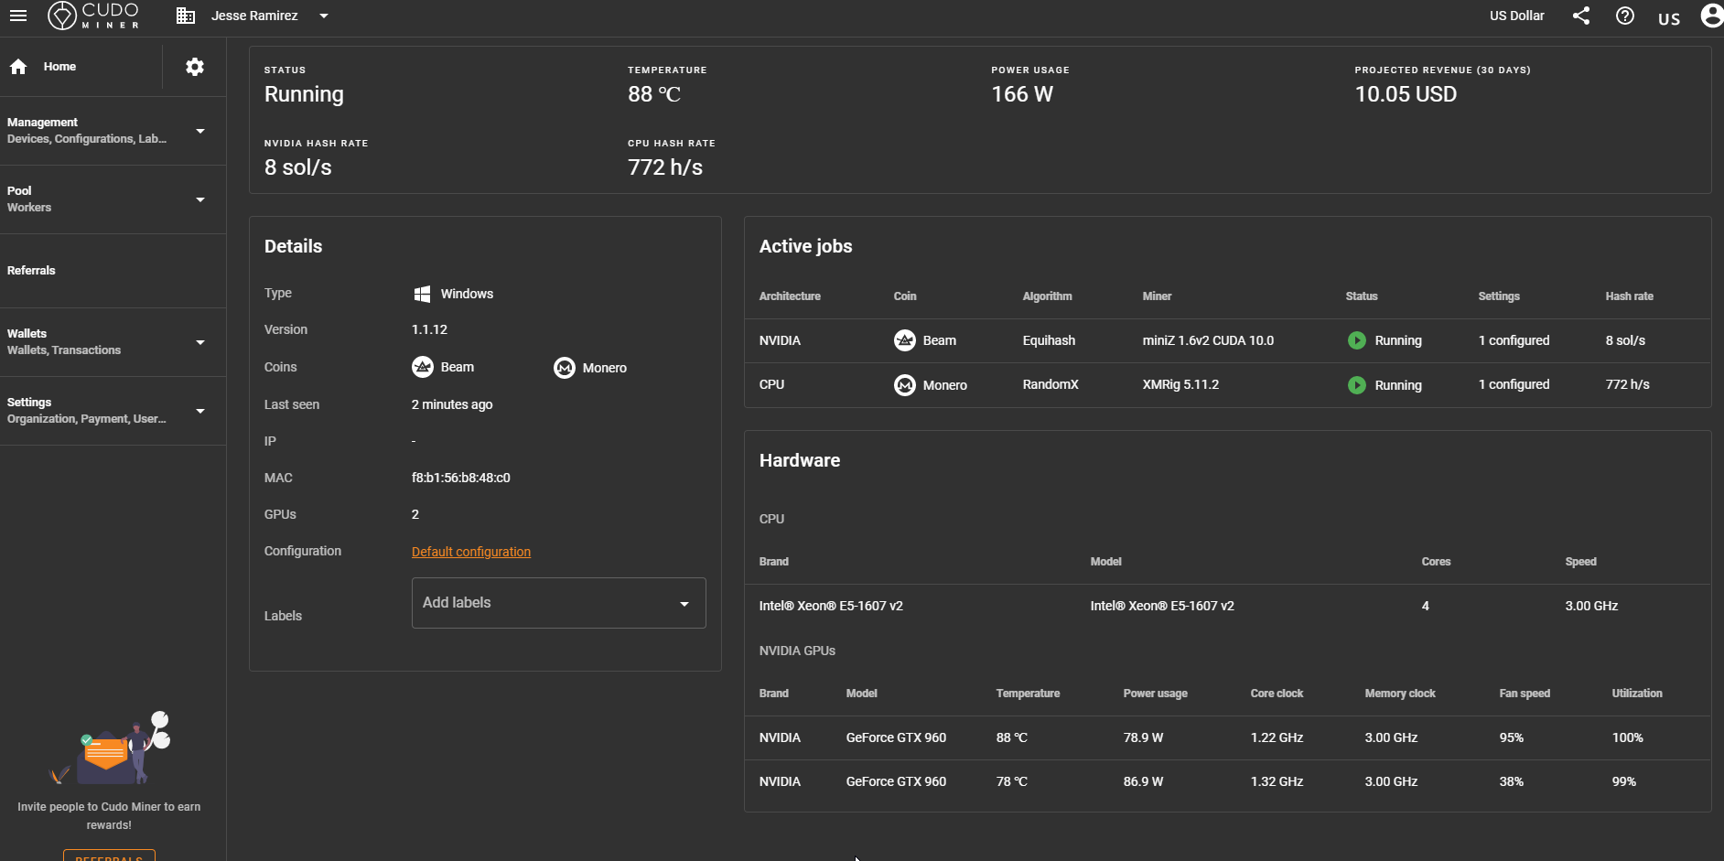
Task: Click the 10.05 USD projected revenue value
Action: click(1406, 94)
